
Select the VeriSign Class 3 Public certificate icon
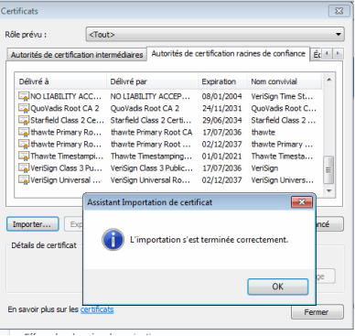tap(24, 168)
